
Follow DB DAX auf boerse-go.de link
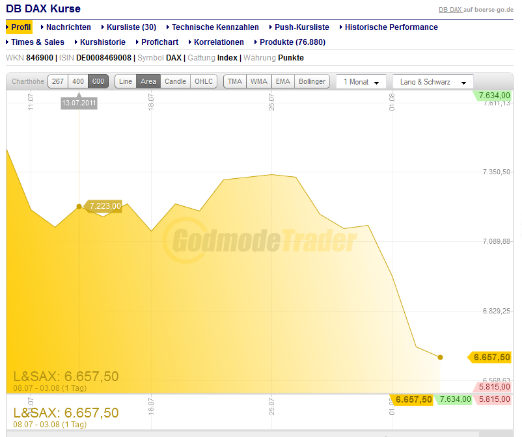476,10
